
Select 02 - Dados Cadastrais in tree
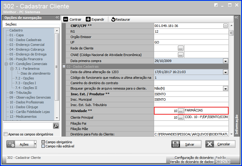(x=25, y=40)
